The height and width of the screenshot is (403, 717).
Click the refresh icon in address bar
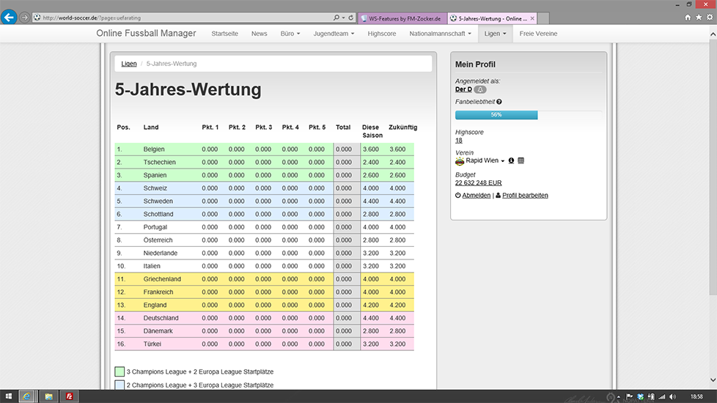(352, 18)
